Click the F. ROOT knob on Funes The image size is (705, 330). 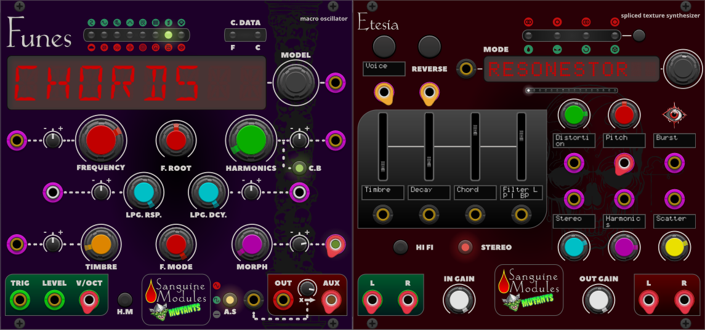[176, 141]
